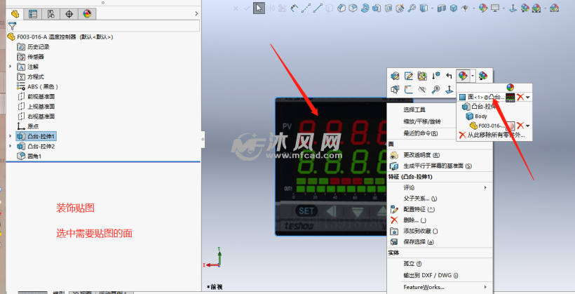Open the monitor view settings dropdown arrow
Screen dimensions: 575x294
point(503,8)
